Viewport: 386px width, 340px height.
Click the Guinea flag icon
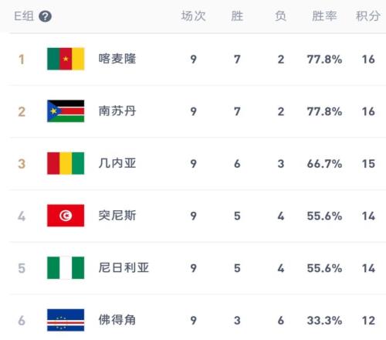[x=66, y=163]
